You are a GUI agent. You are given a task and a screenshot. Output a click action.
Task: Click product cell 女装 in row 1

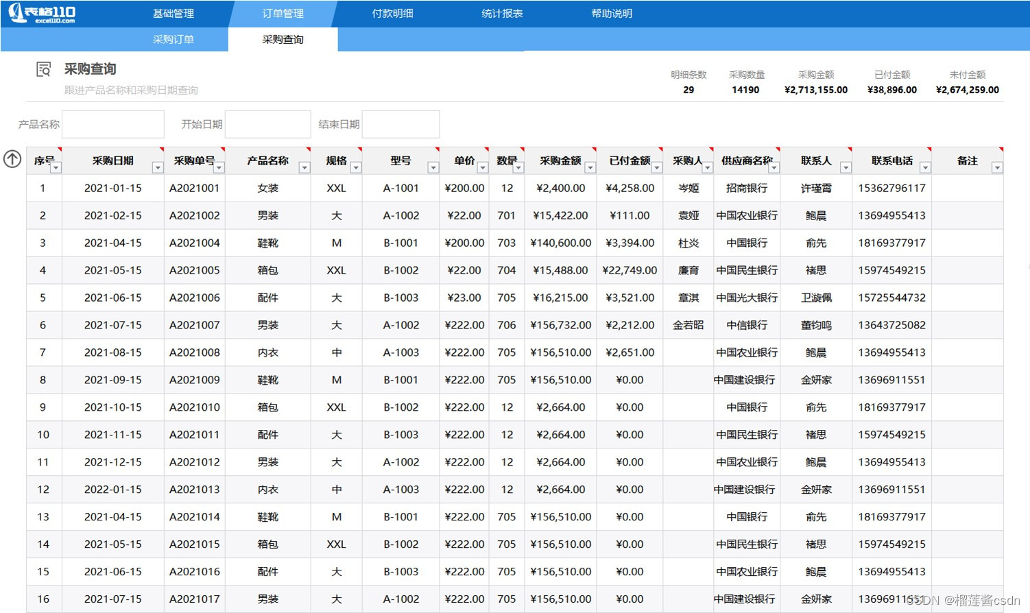(x=267, y=188)
